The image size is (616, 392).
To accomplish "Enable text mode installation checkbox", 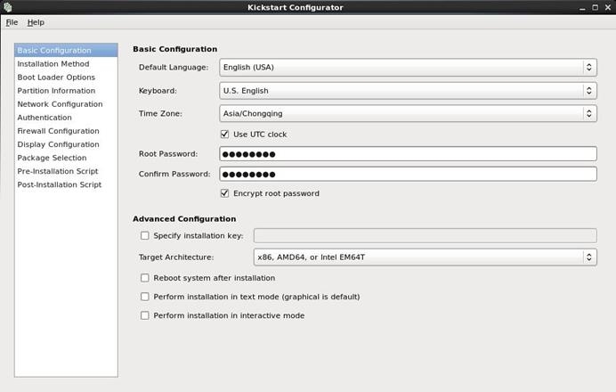I will [x=145, y=297].
